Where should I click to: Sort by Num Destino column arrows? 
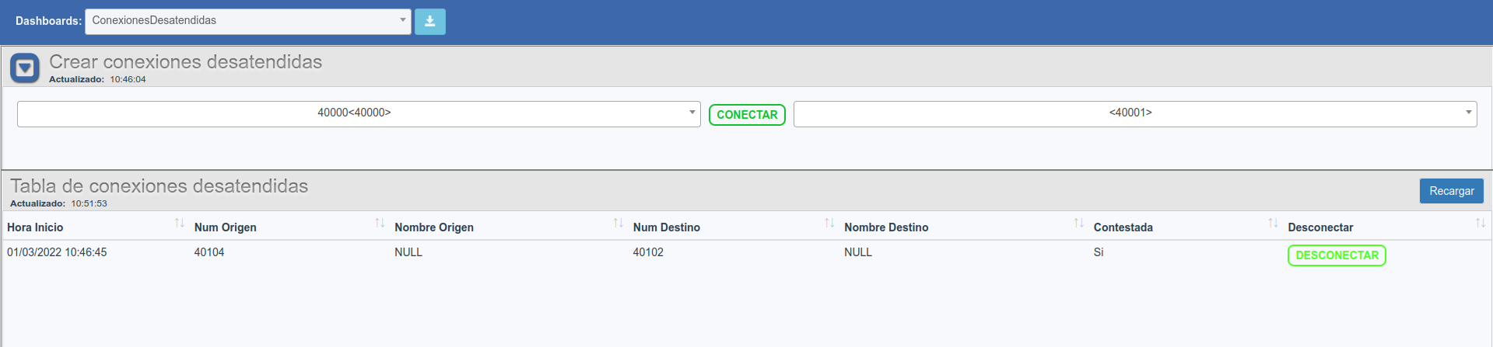pyautogui.click(x=829, y=224)
